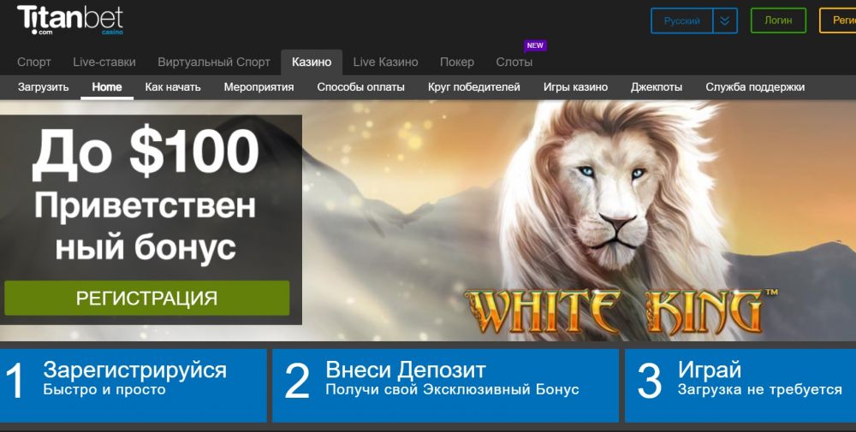Click the orange registration button in the header
The image size is (856, 432).
click(x=838, y=21)
